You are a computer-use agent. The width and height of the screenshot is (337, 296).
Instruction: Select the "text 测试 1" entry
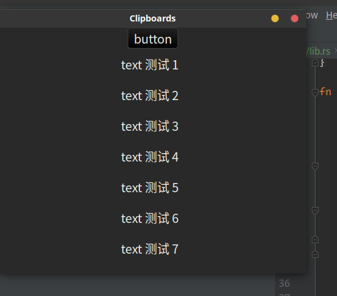tap(150, 64)
